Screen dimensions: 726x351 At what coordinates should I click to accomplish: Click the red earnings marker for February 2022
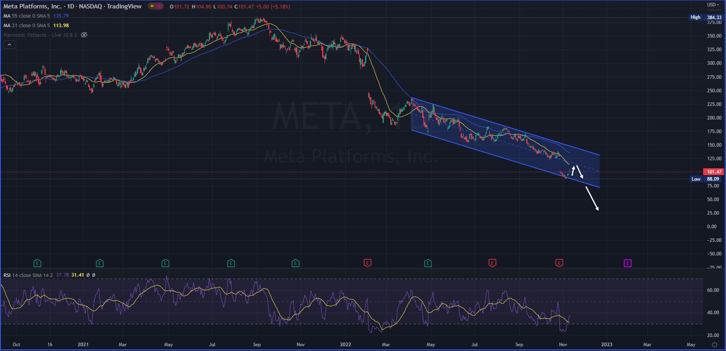367,263
